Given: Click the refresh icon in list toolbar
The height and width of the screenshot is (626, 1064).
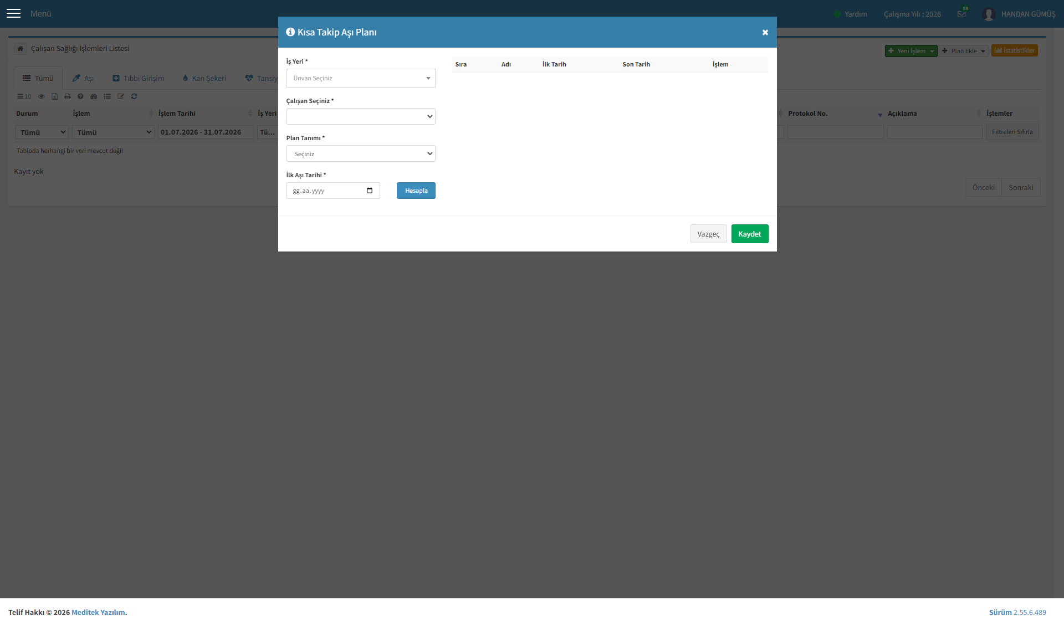Looking at the screenshot, I should click(x=134, y=96).
